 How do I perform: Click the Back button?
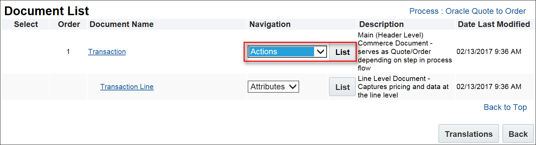518,134
